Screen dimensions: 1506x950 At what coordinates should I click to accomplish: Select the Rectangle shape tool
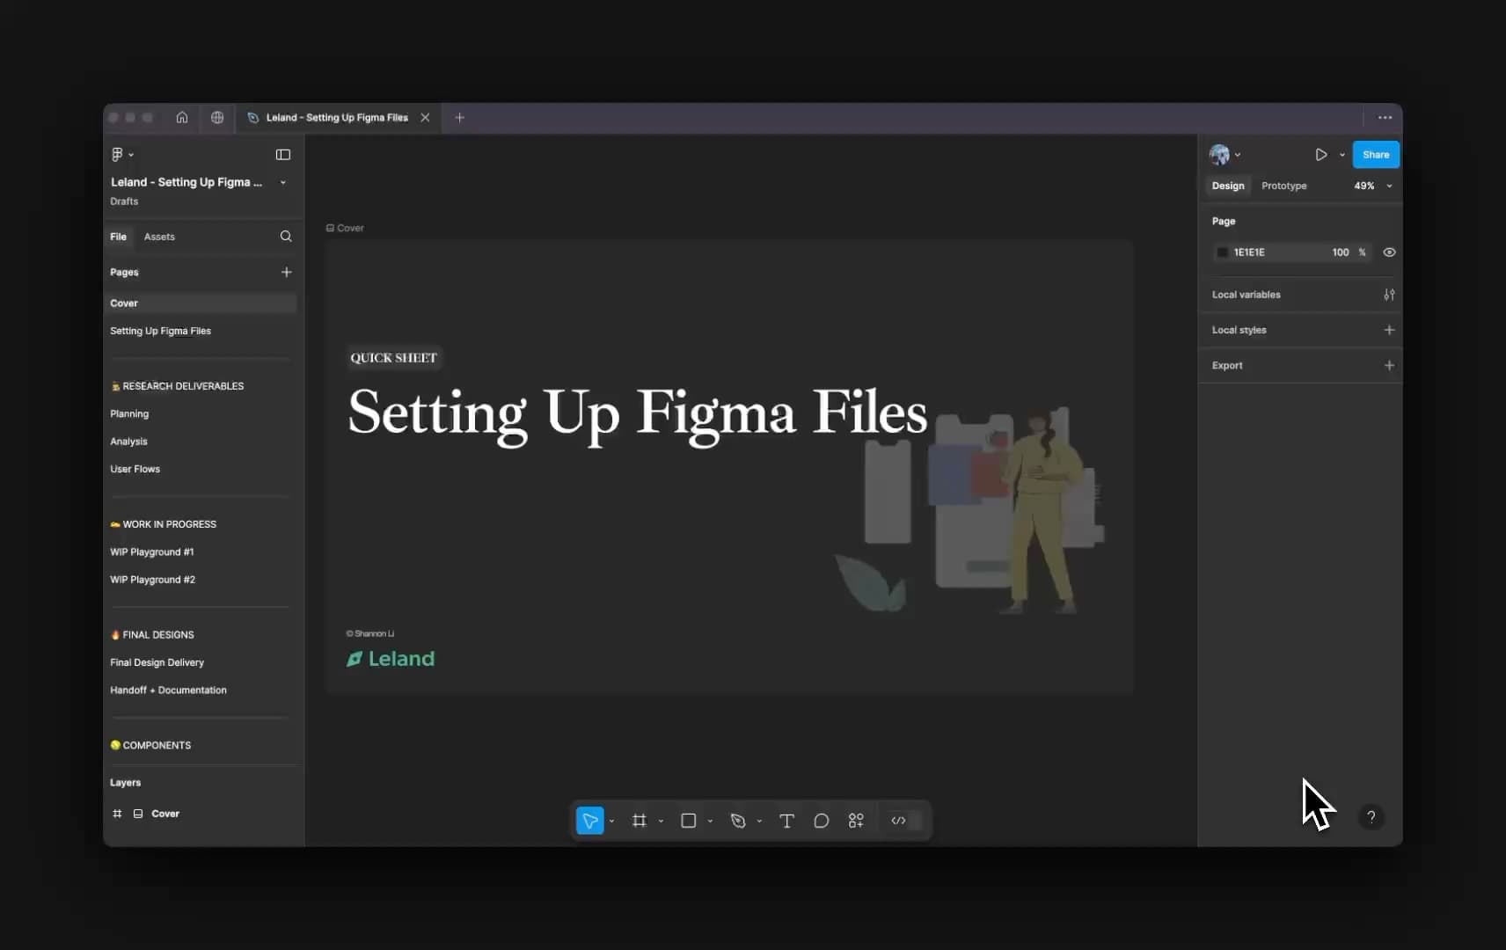click(x=689, y=821)
